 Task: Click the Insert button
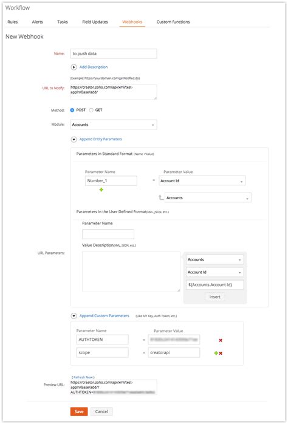[214, 297]
